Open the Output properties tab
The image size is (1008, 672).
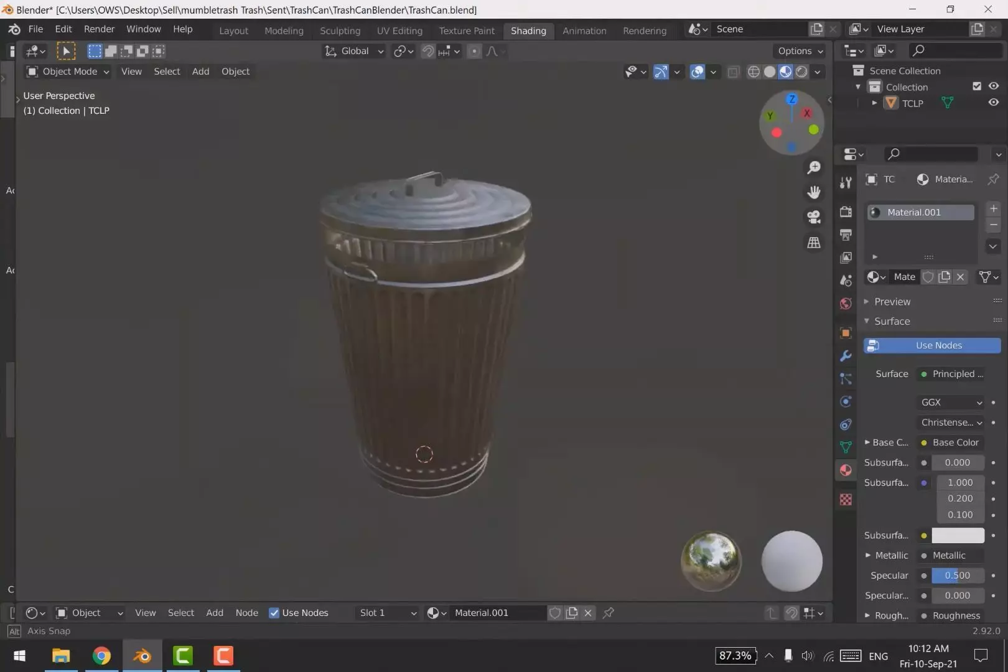[x=846, y=235]
